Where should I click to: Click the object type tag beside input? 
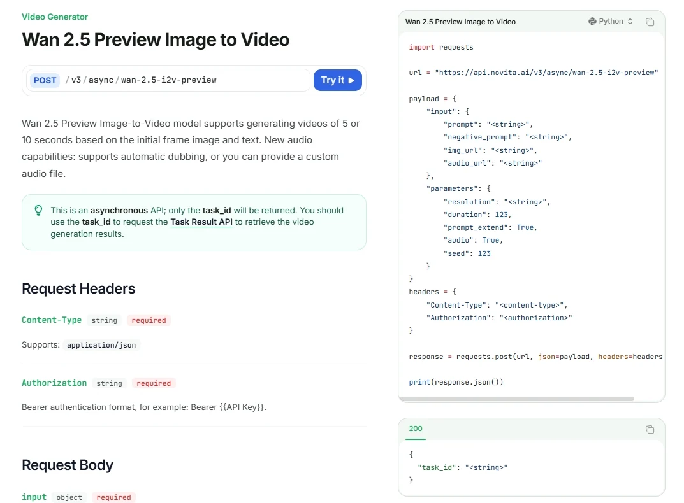click(x=69, y=497)
